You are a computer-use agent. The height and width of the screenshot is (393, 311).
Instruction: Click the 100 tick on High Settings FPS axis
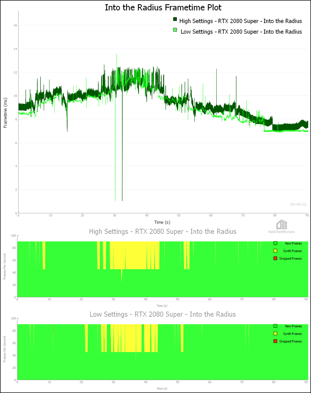click(13, 235)
